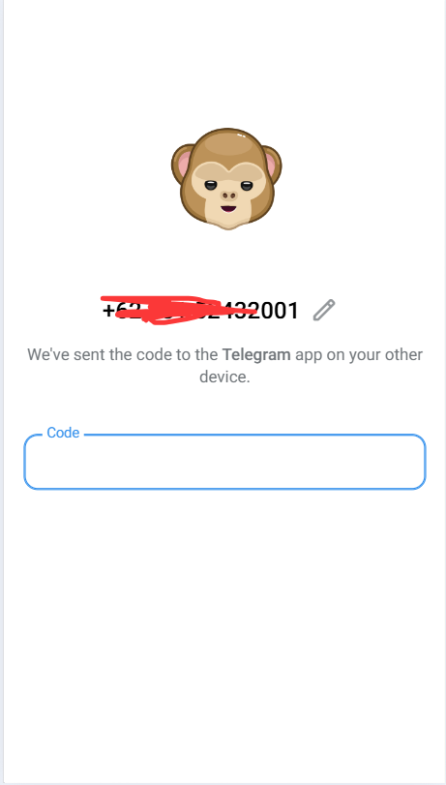Image resolution: width=446 pixels, height=785 pixels.
Task: Click the plus sign of phone number
Action: (x=108, y=311)
